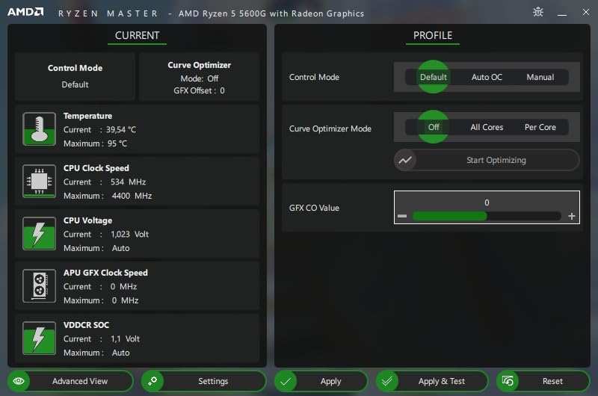Select Auto OC control mode

[487, 77]
